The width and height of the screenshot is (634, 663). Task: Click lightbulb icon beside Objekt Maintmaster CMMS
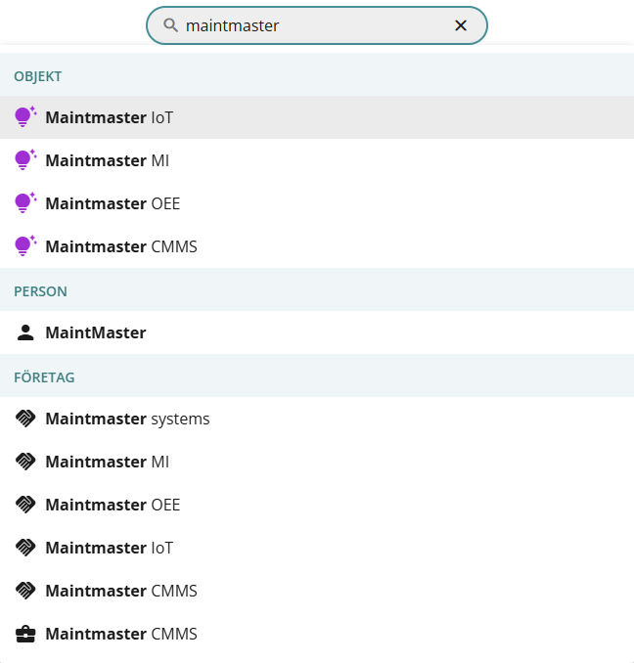point(25,246)
